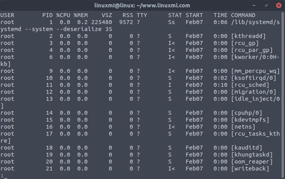Click the window title linuxmi@linux
The height and width of the screenshot is (179, 285).
pyautogui.click(x=142, y=5)
